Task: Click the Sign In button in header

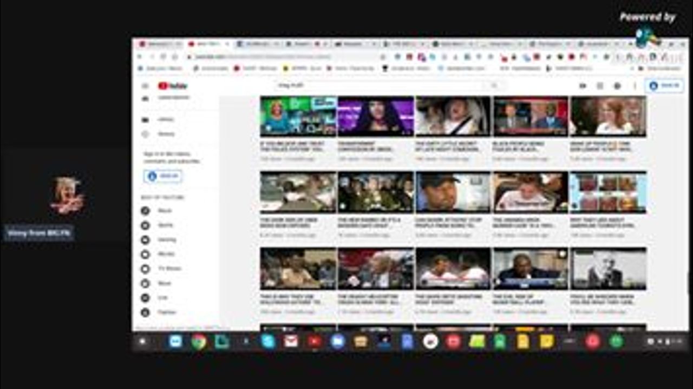Action: pyautogui.click(x=664, y=86)
